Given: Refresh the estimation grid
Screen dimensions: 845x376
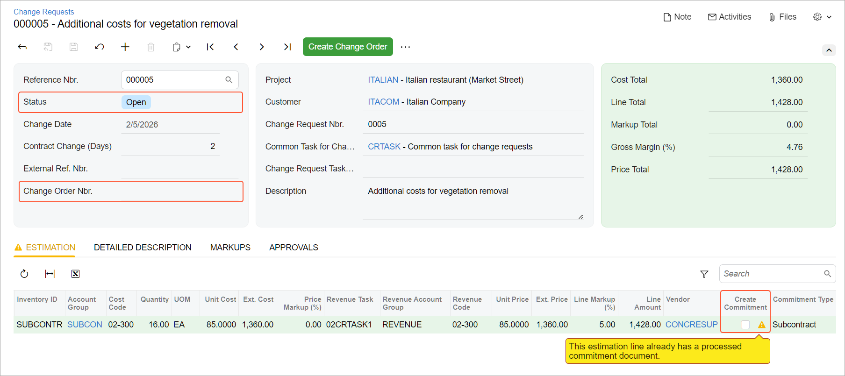Looking at the screenshot, I should 24,274.
